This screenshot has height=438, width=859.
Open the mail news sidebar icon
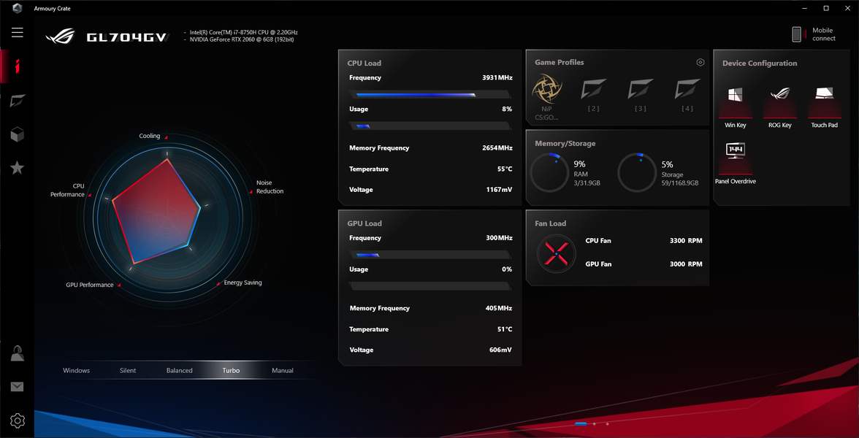18,387
